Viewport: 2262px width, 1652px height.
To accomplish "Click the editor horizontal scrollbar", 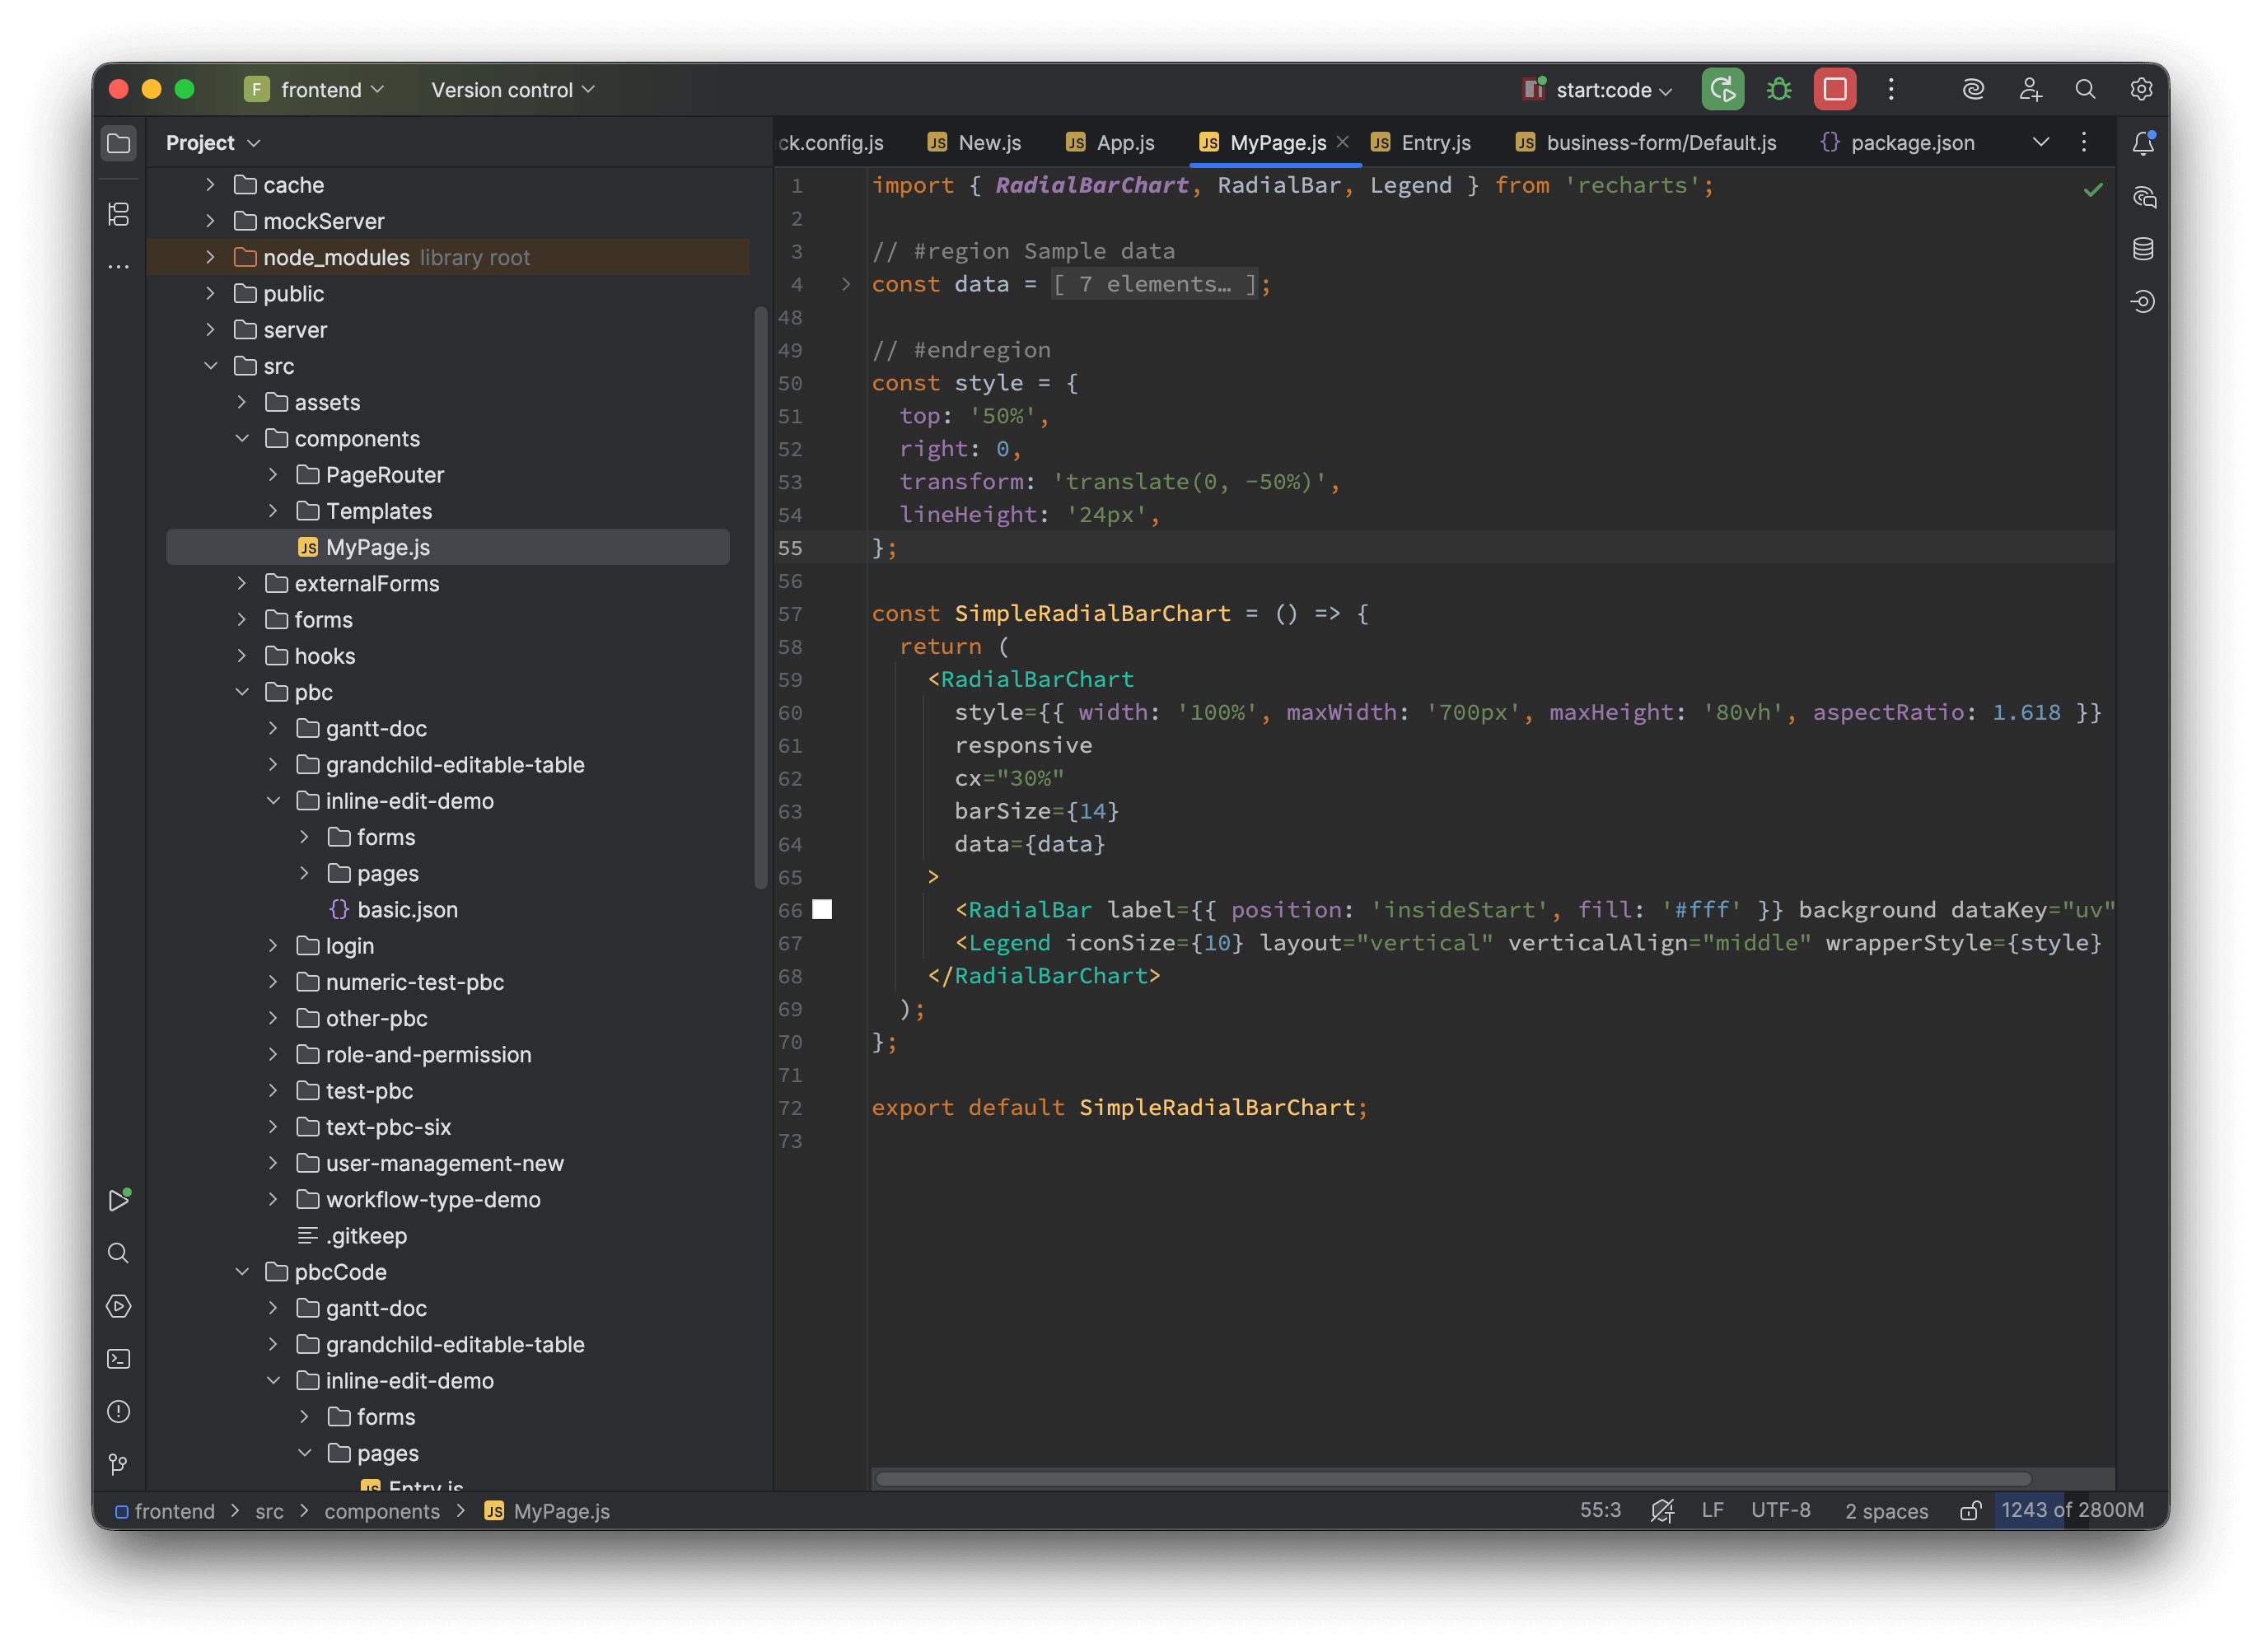I will [1452, 1479].
